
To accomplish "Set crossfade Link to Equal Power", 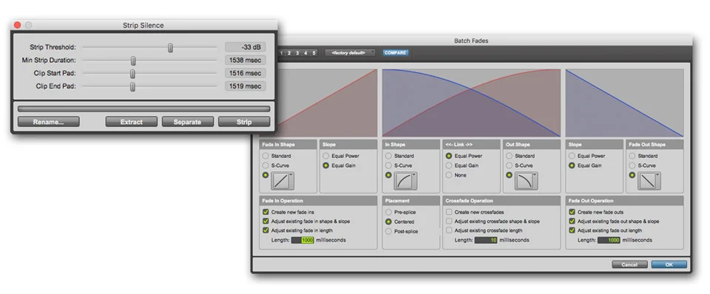I will pos(449,156).
